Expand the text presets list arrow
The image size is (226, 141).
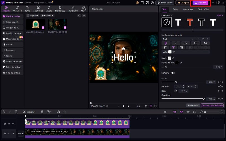tap(192, 30)
